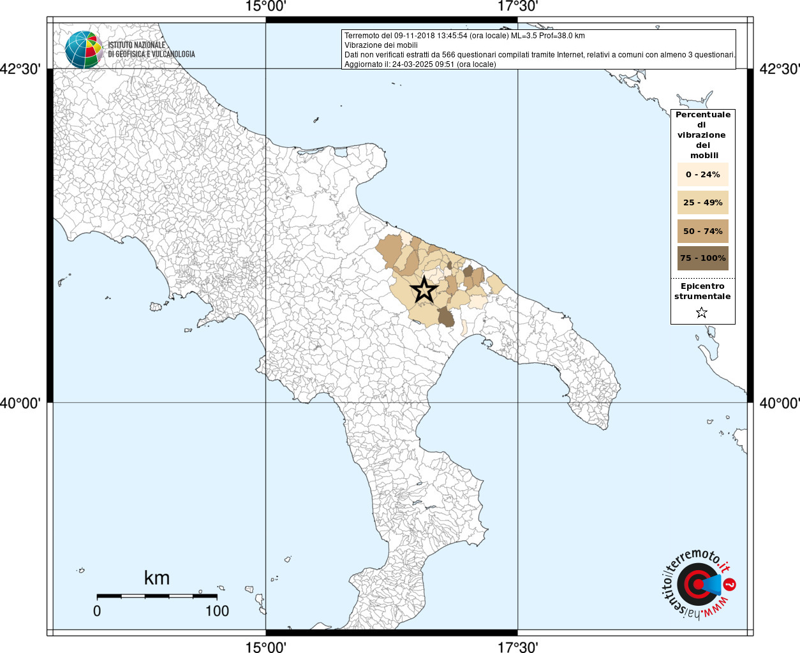This screenshot has width=800, height=653.
Task: Click the top 15°00' longitude label
Action: [265, 7]
